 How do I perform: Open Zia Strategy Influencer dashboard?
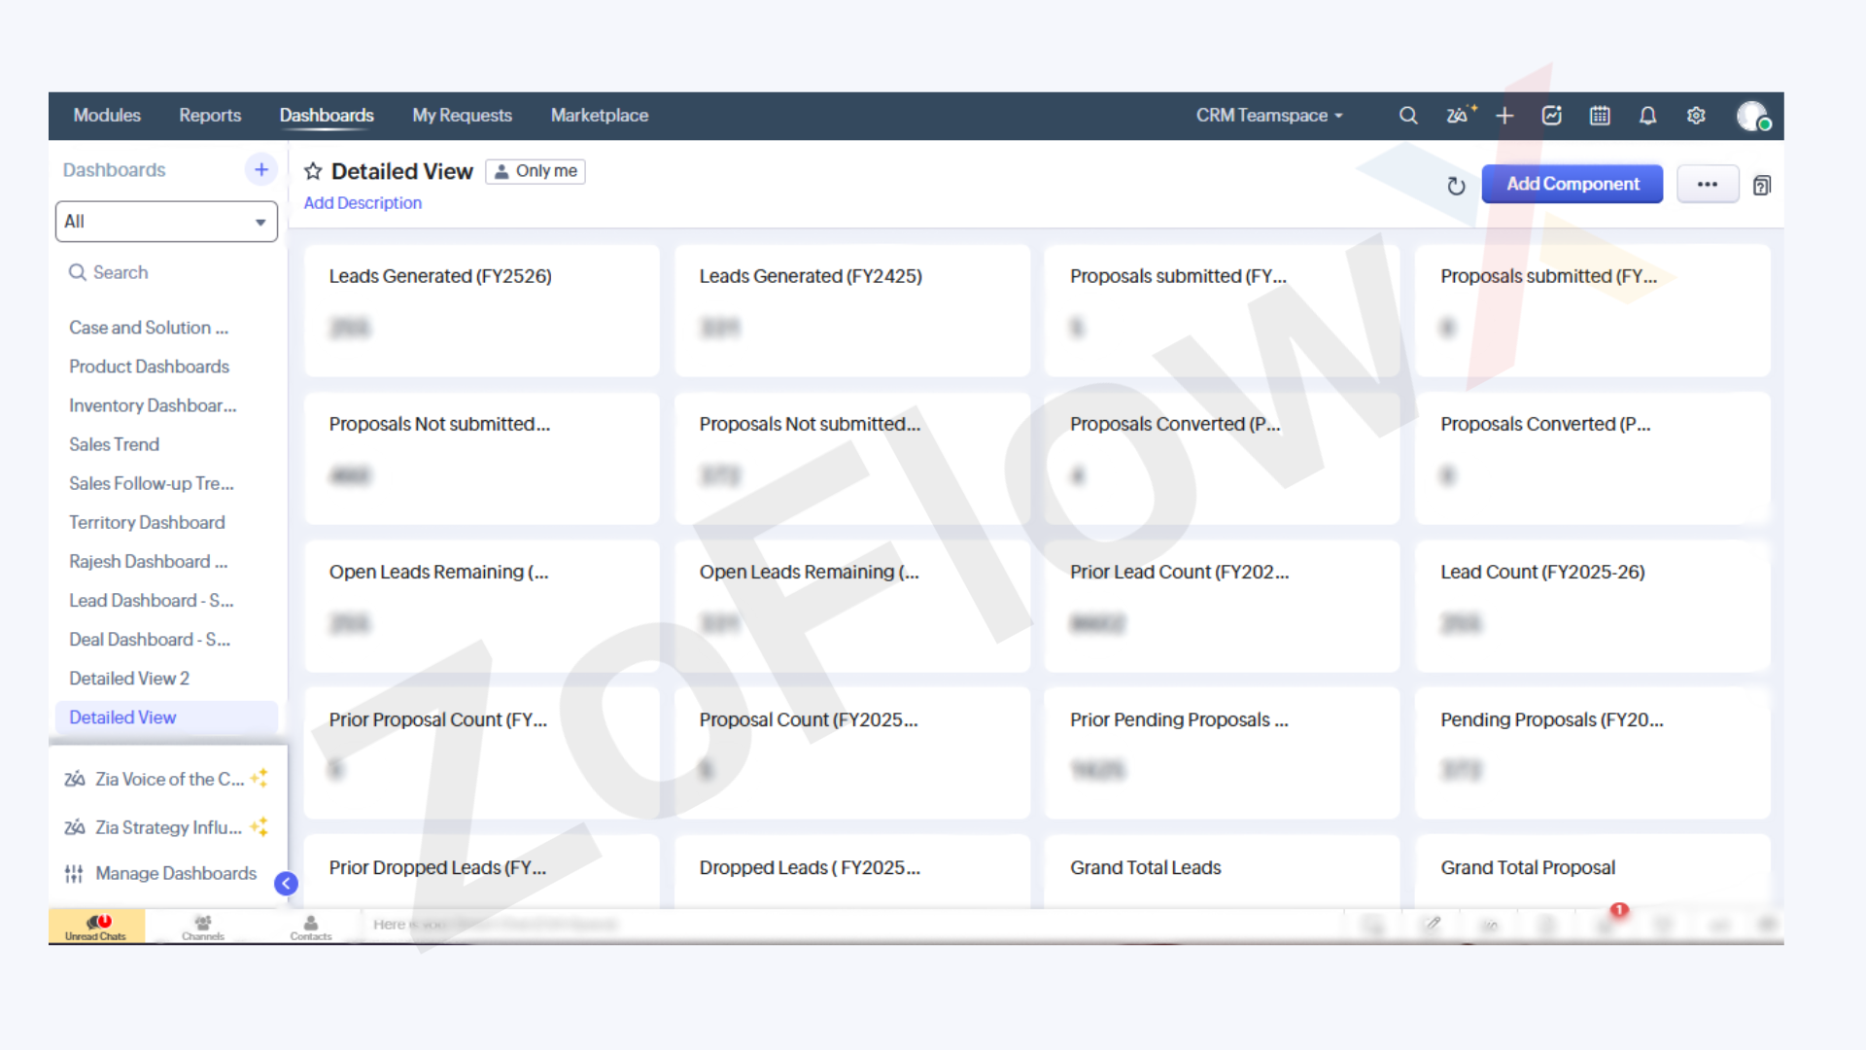[166, 827]
